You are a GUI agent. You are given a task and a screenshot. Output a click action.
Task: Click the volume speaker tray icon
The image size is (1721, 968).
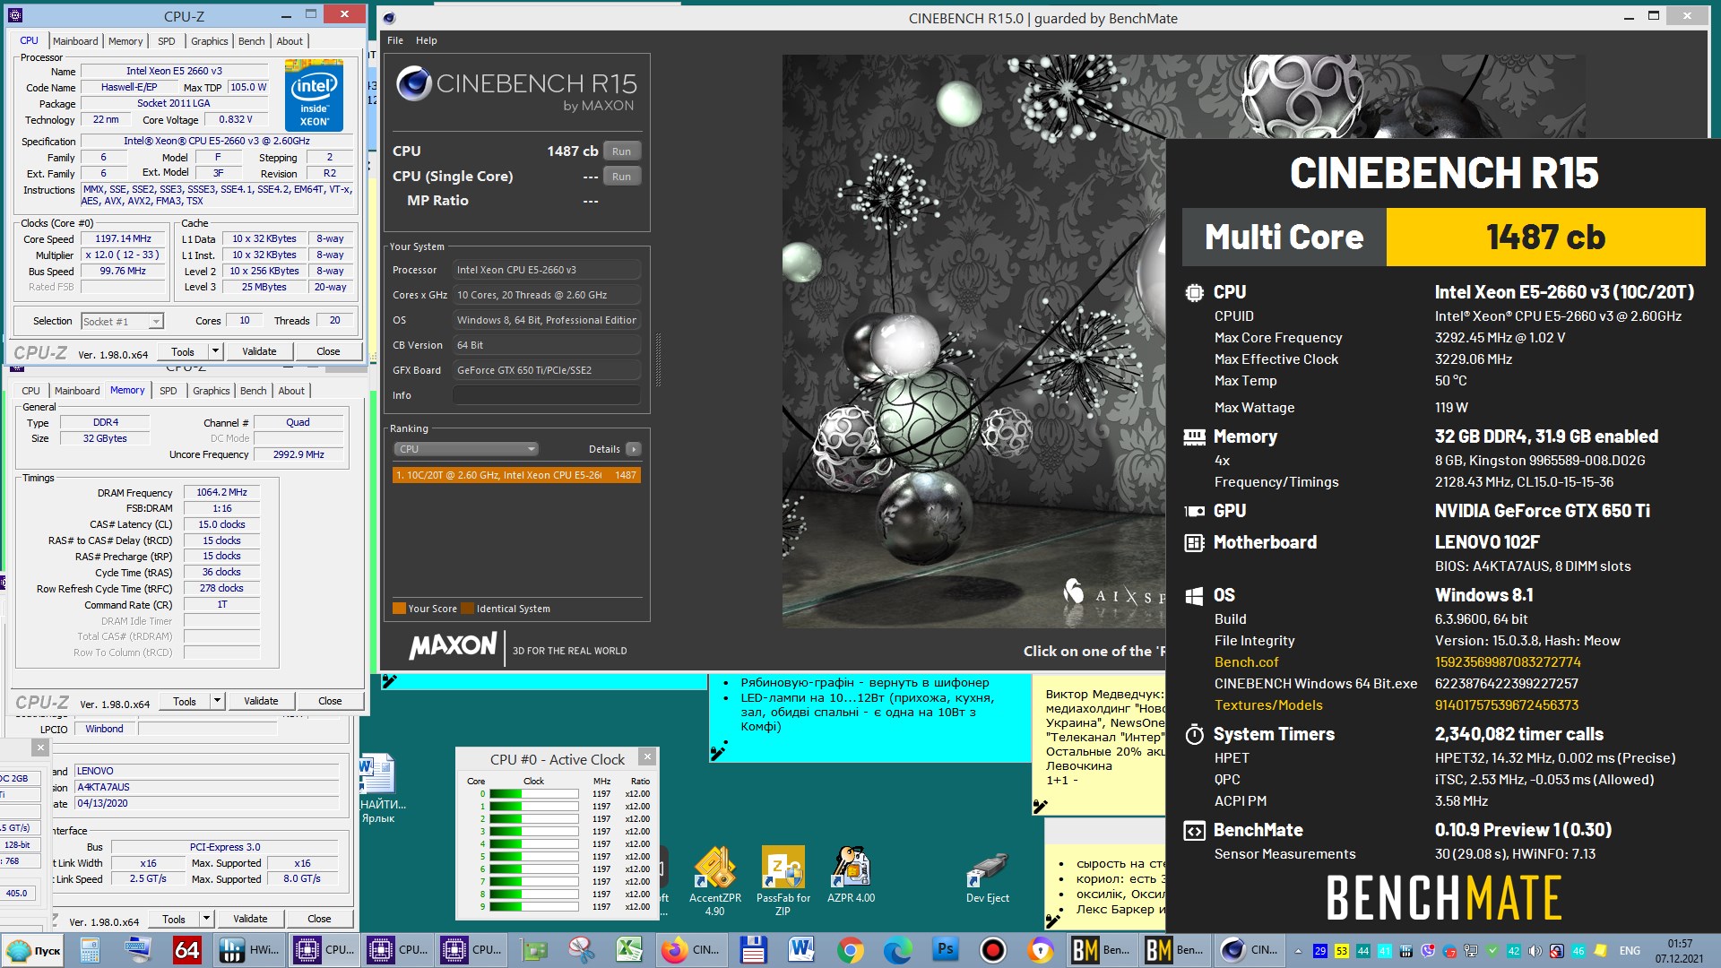1535,951
